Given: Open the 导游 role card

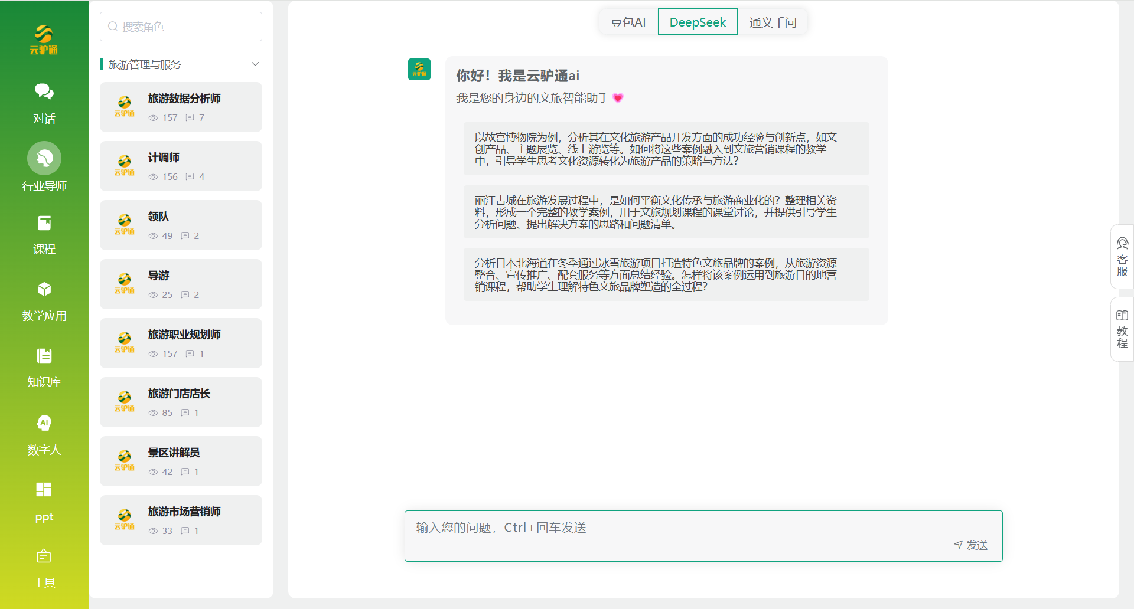Looking at the screenshot, I should (x=181, y=284).
